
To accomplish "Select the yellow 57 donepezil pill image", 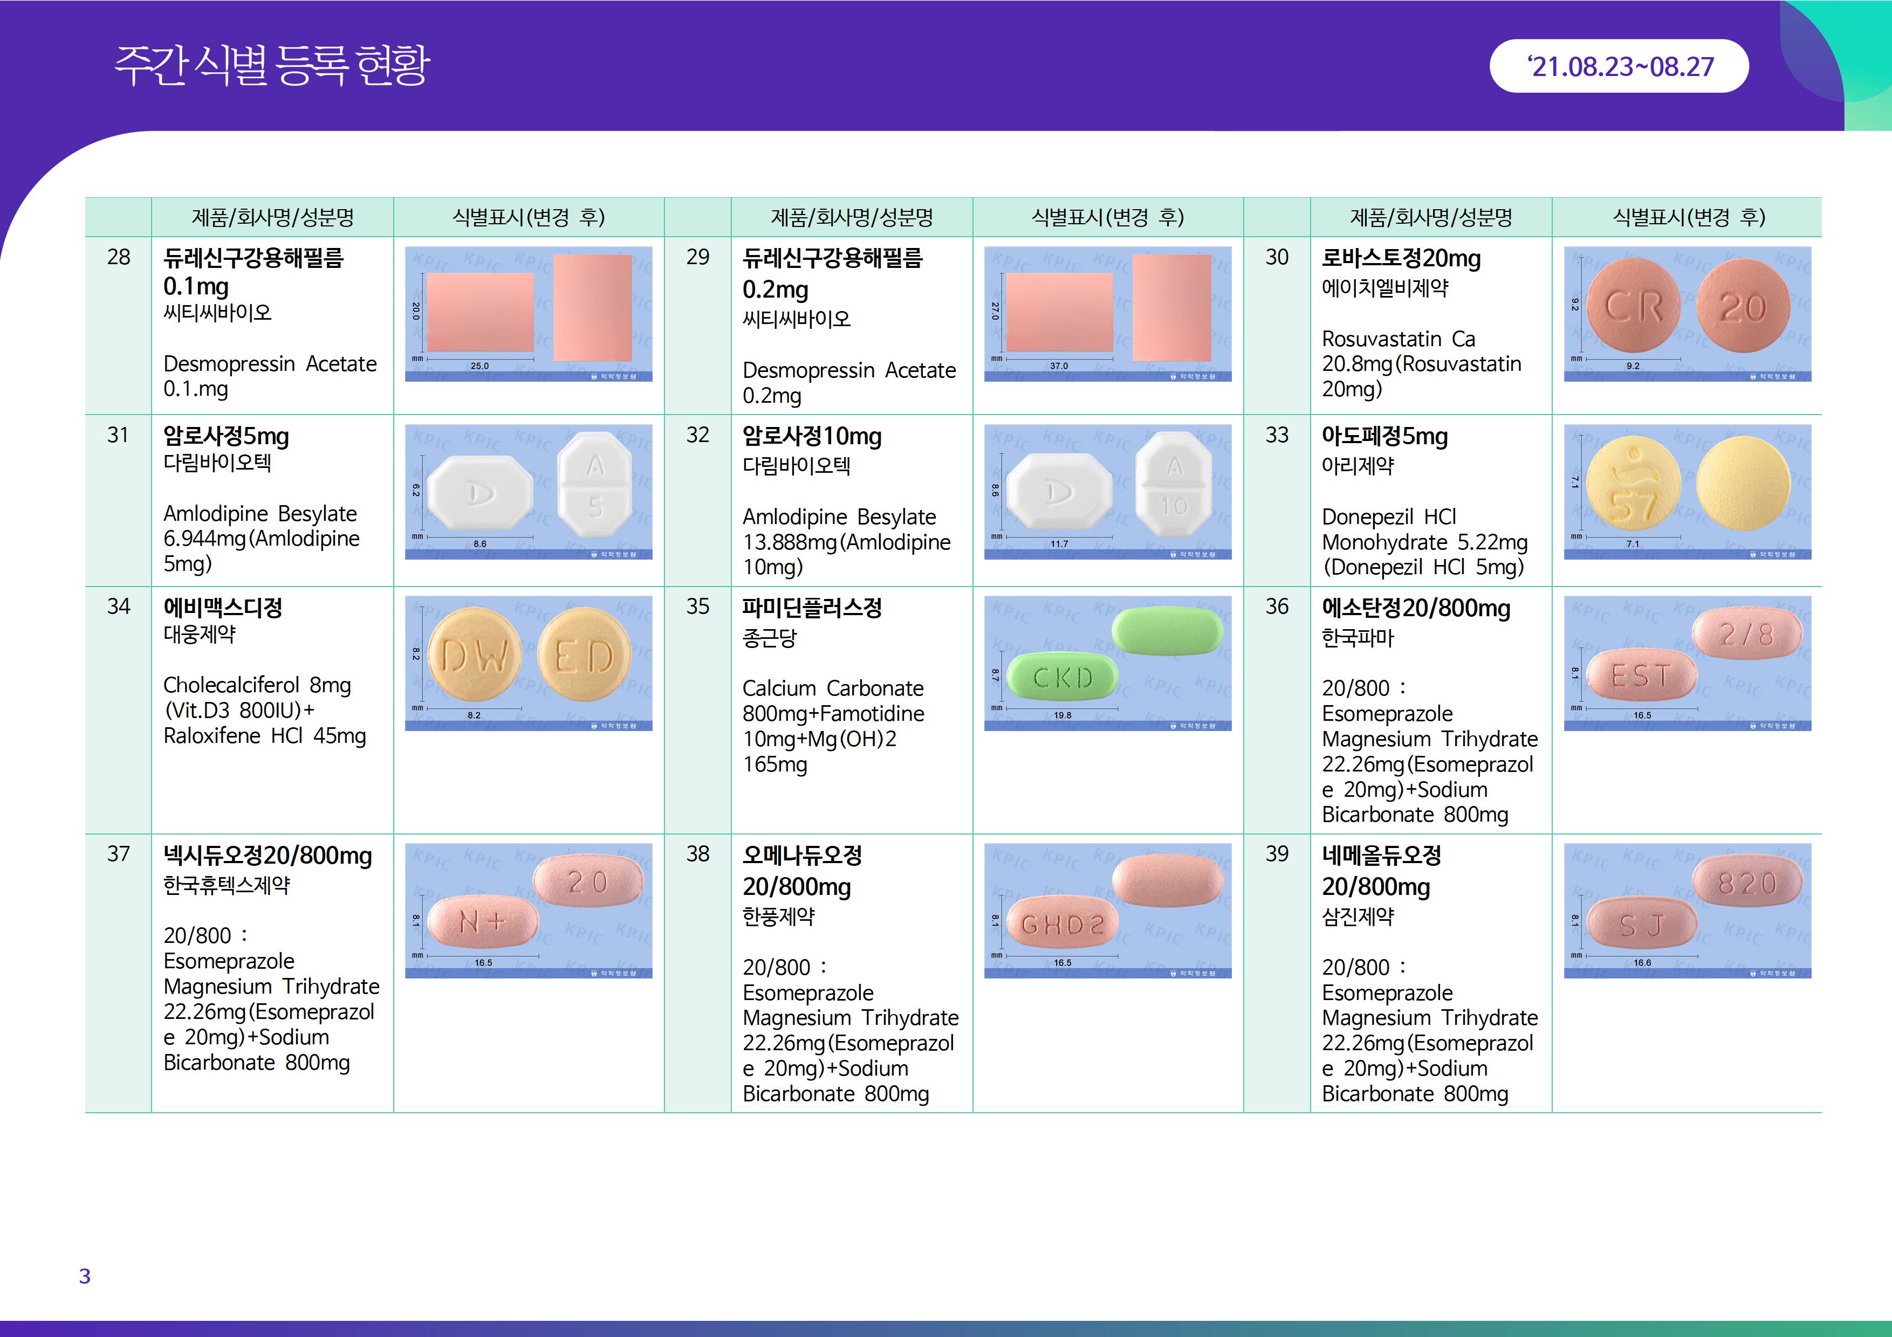I will click(1687, 491).
